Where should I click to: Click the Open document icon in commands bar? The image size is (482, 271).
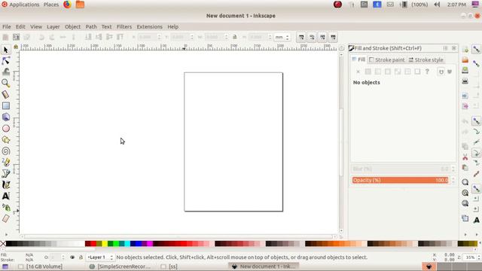pos(465,59)
